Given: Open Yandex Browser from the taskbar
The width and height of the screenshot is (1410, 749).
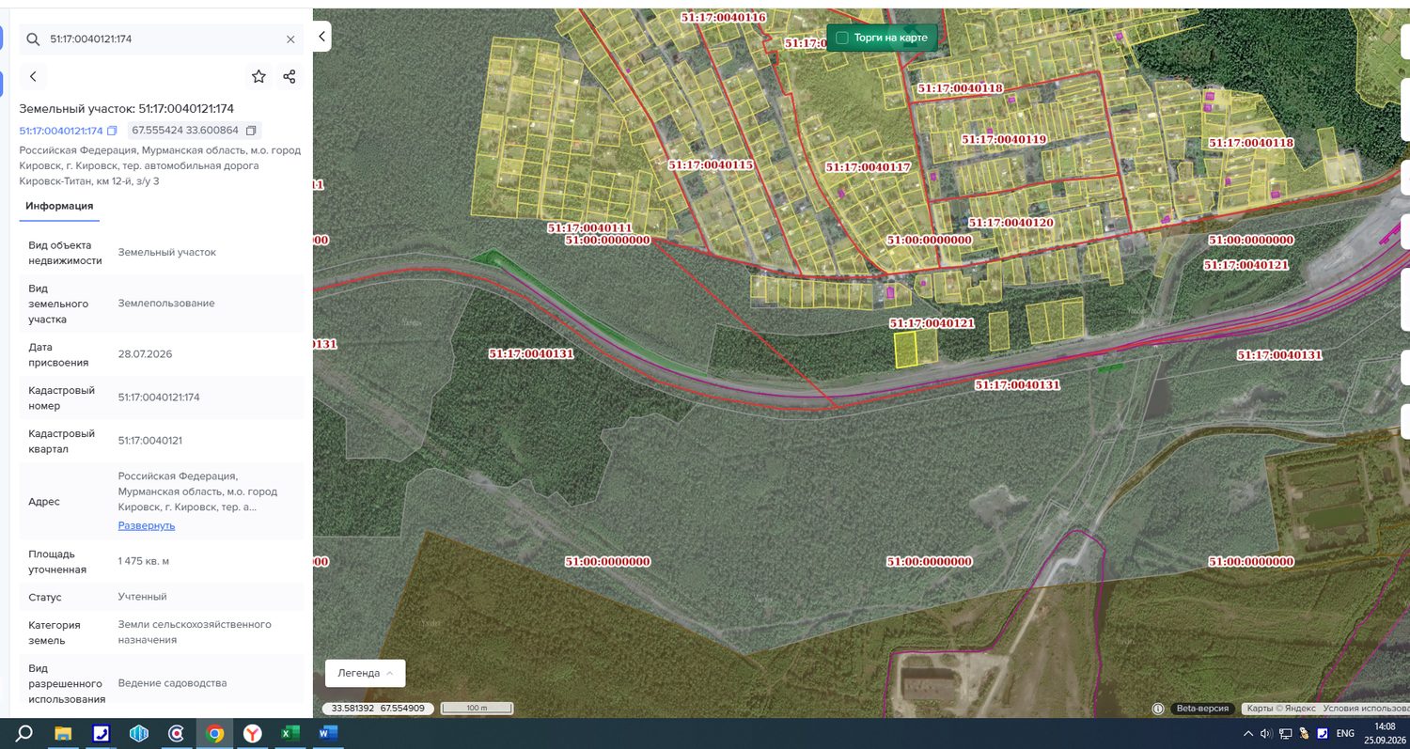Looking at the screenshot, I should (x=252, y=733).
